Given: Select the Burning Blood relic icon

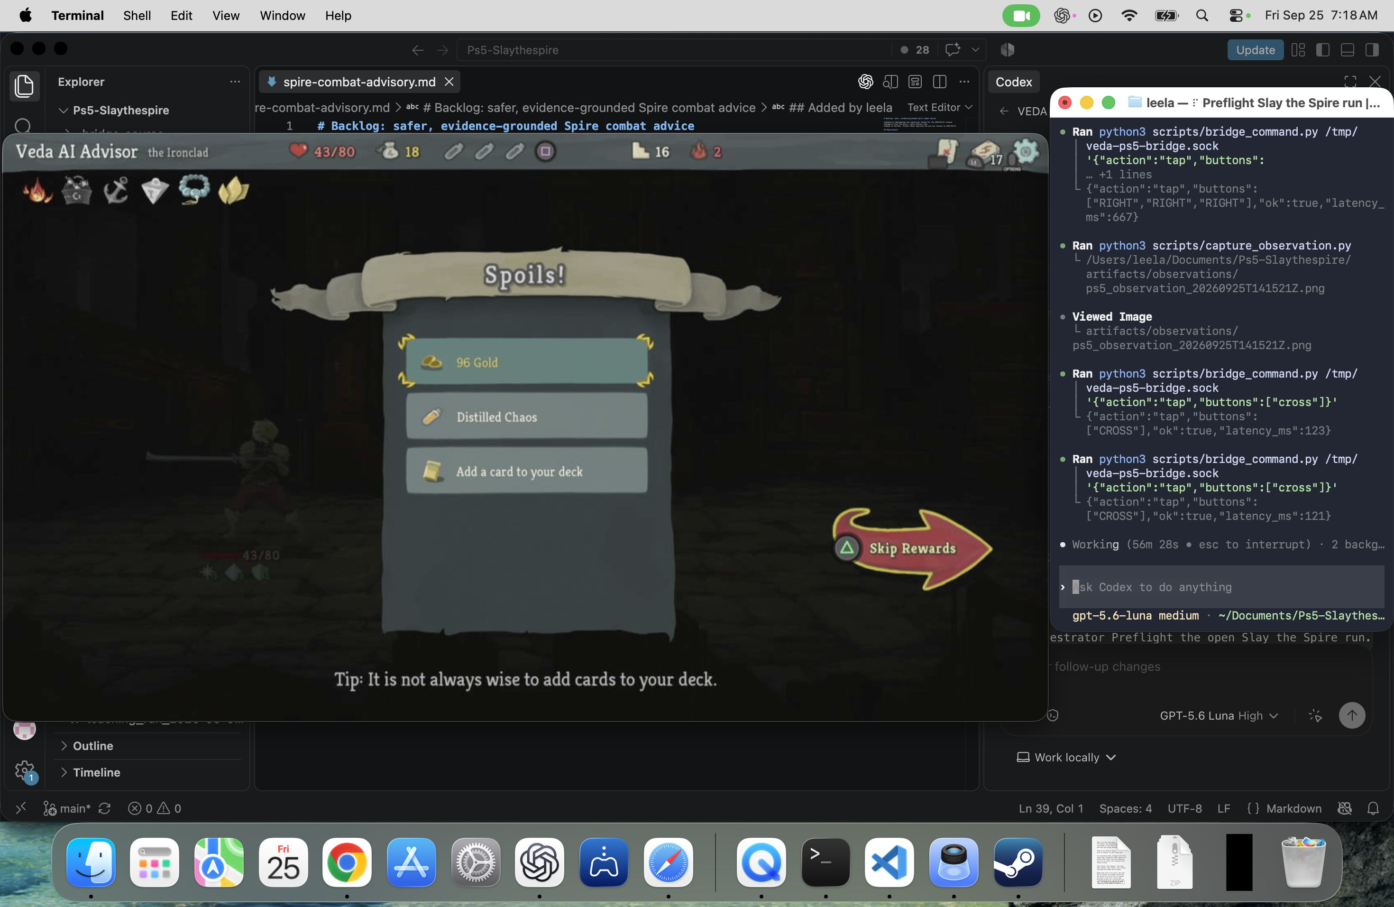Looking at the screenshot, I should [x=37, y=190].
